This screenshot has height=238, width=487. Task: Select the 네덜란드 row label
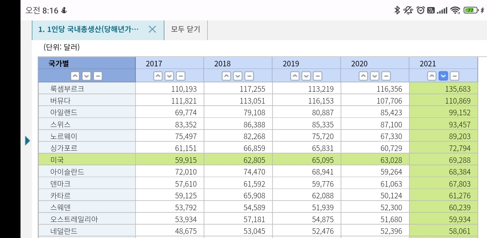click(87, 231)
